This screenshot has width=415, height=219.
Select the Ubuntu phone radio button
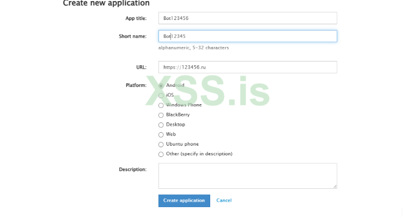pyautogui.click(x=161, y=145)
